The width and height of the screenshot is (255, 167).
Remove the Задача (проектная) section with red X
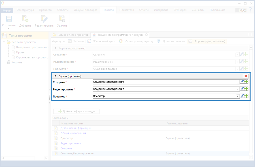coord(246,76)
